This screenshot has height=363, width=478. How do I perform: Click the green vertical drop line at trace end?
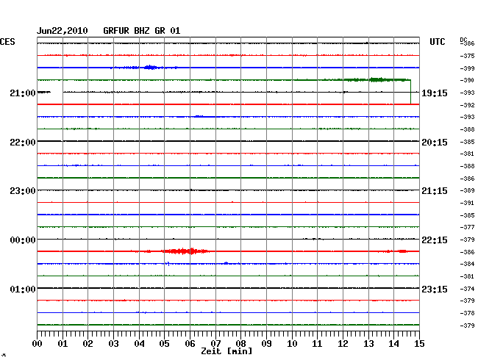point(410,92)
